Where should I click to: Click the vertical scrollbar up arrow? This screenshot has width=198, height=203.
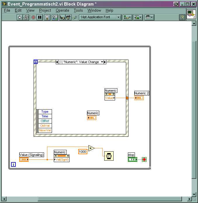pyautogui.click(x=194, y=23)
